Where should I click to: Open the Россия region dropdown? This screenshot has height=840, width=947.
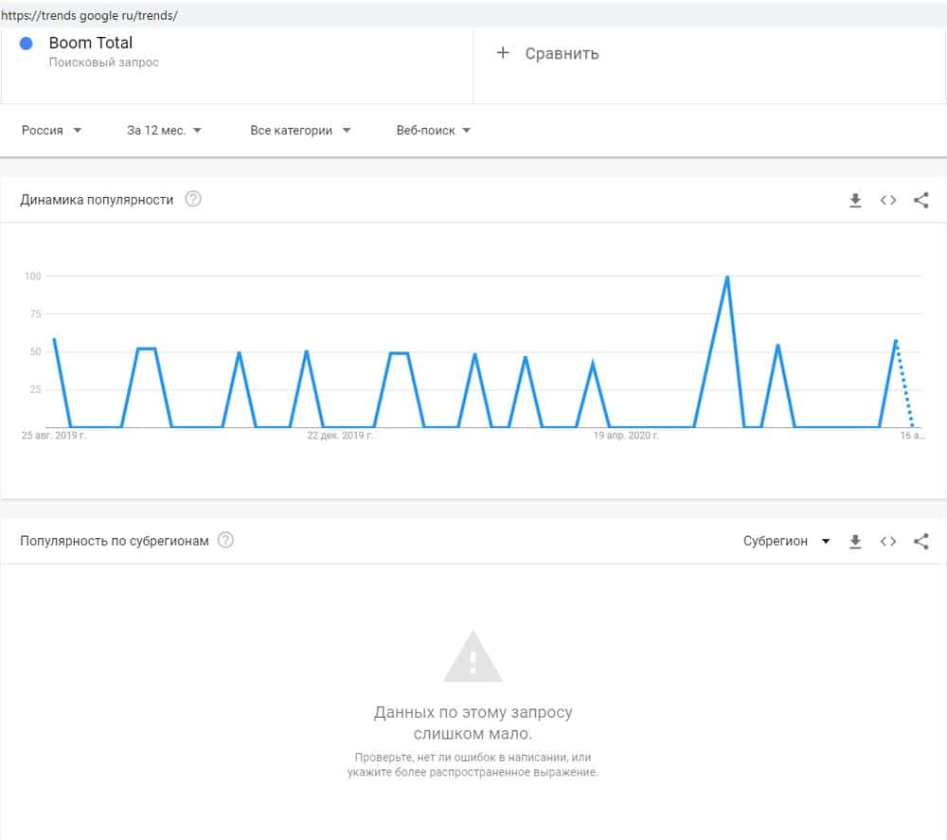tap(51, 131)
